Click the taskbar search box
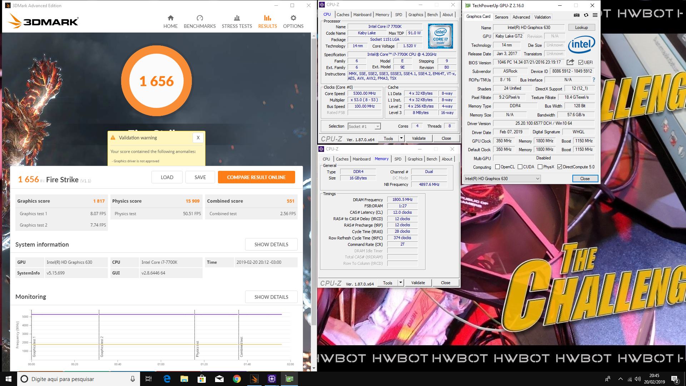The image size is (686, 386). (x=79, y=379)
